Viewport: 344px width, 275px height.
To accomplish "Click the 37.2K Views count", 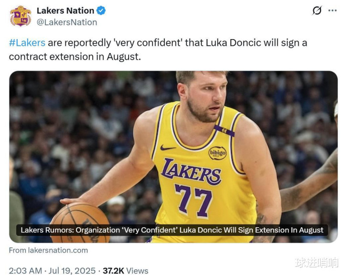I will 125,271.
